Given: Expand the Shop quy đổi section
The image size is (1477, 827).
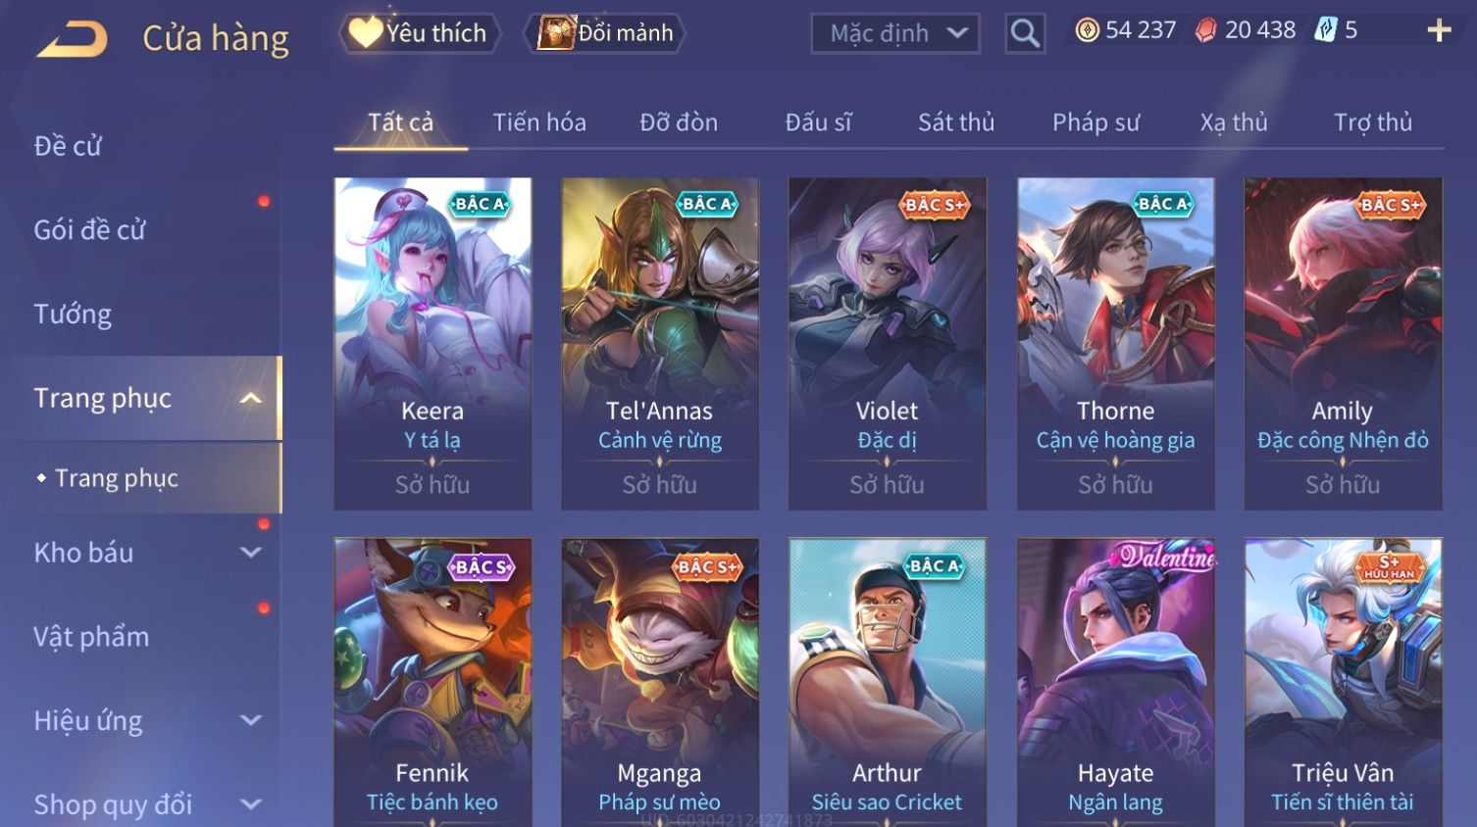Looking at the screenshot, I should pos(251,804).
